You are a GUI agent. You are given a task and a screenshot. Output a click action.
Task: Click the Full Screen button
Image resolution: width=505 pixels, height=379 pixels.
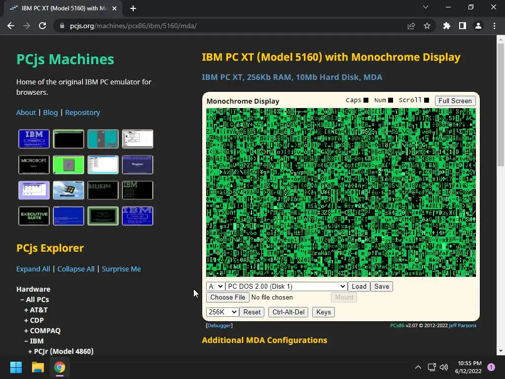(455, 101)
